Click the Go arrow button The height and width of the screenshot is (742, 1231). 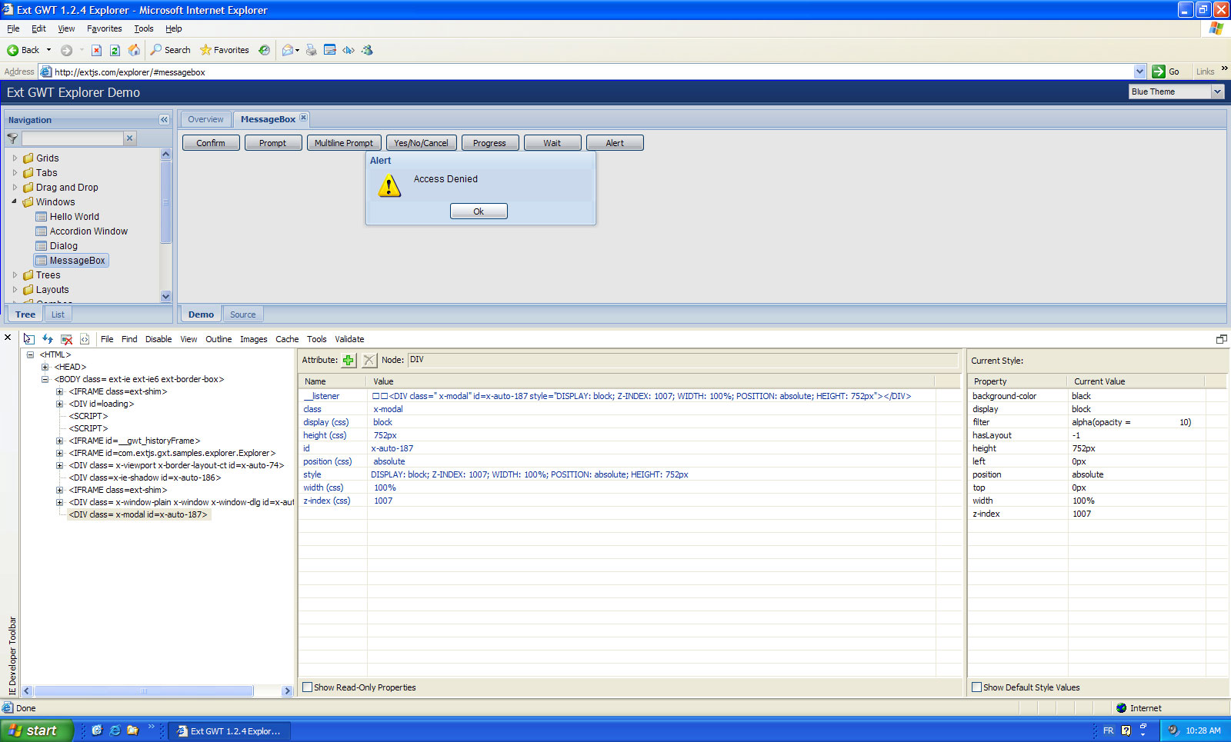point(1159,72)
